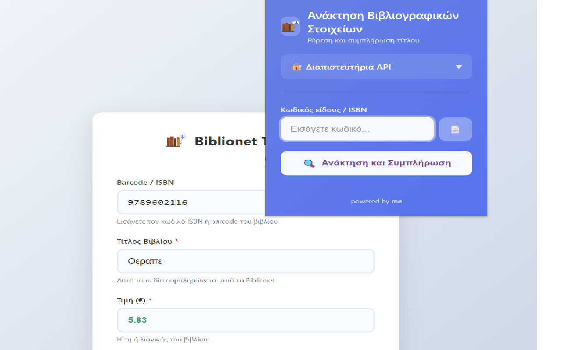Click the Τιμή price field showing 5.83
561x350 pixels.
245,320
